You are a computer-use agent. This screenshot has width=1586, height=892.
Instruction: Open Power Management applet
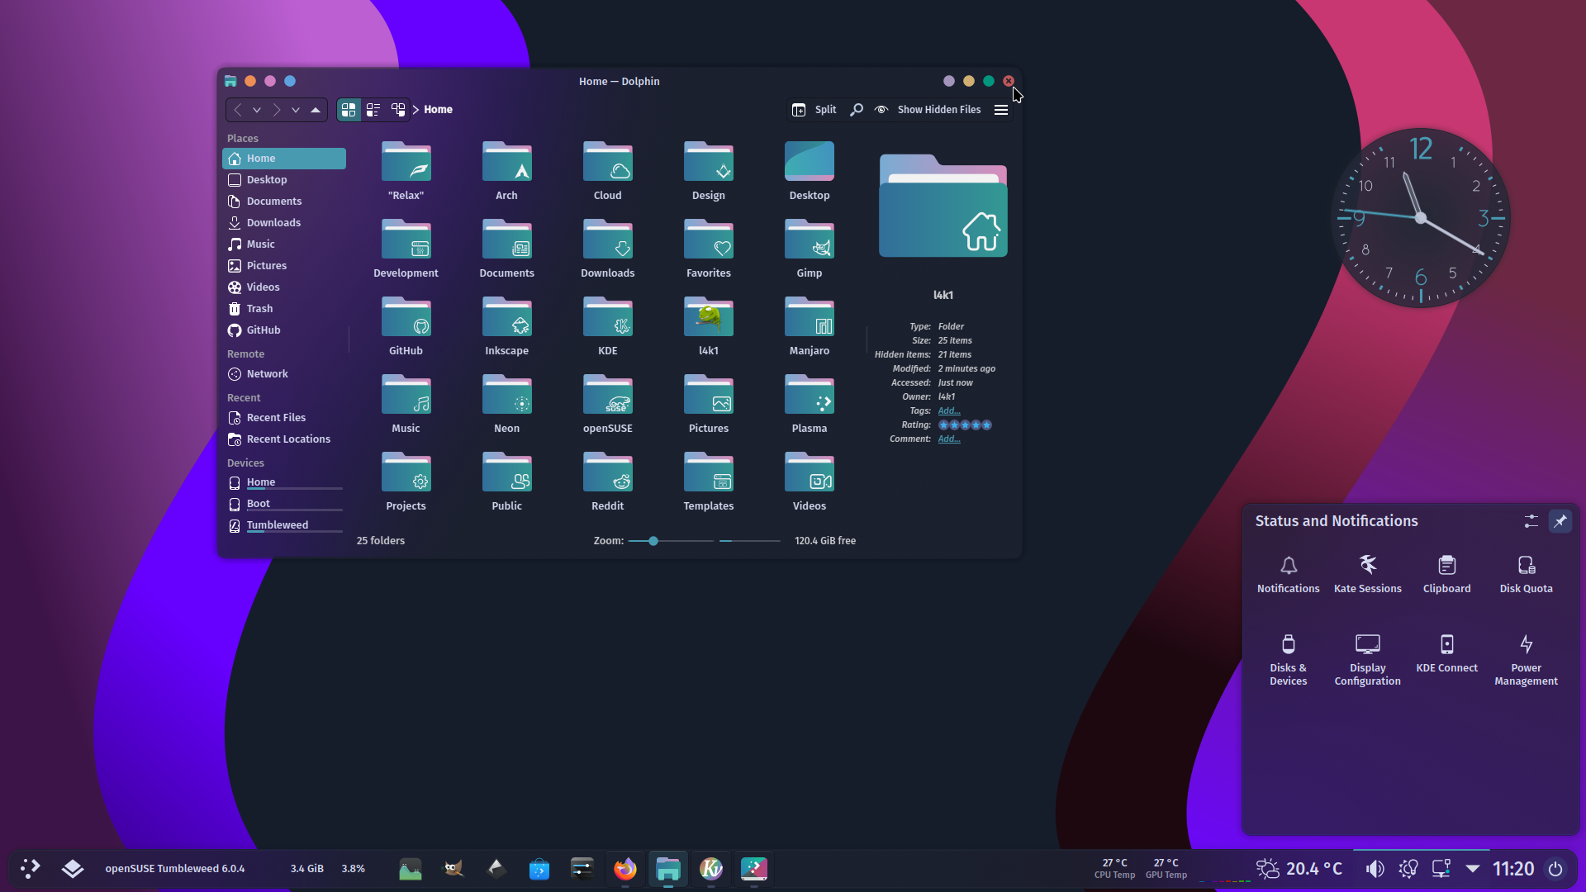pos(1526,661)
